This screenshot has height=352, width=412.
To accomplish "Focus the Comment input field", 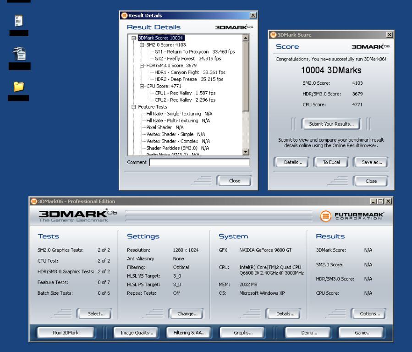I will (x=199, y=162).
